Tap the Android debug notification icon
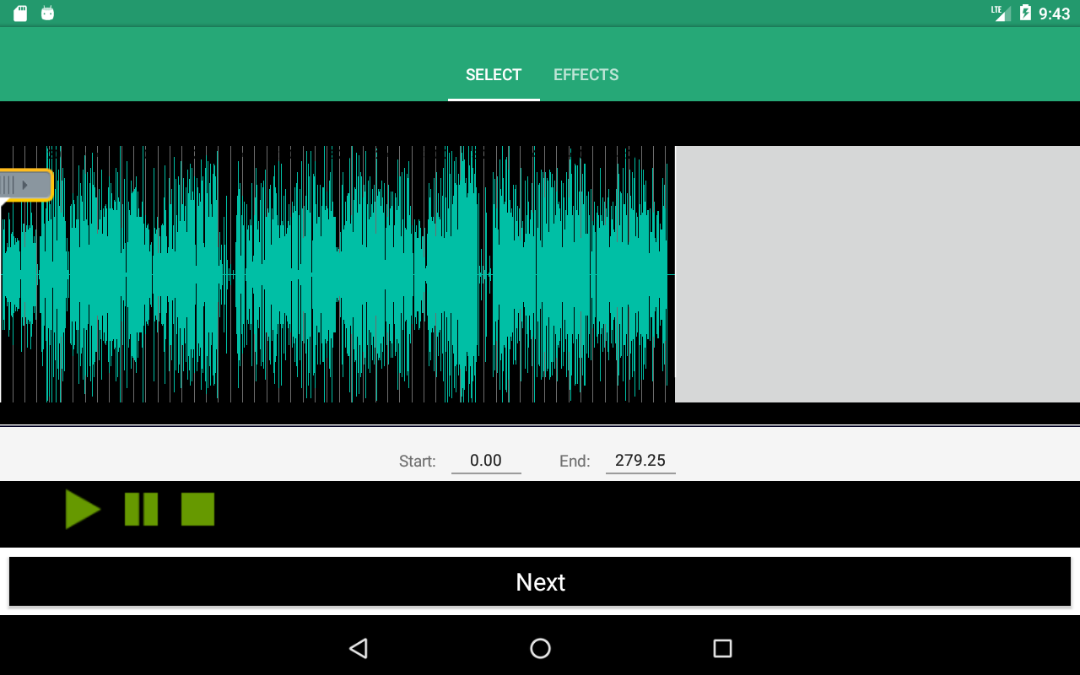1080x675 pixels. tap(48, 13)
